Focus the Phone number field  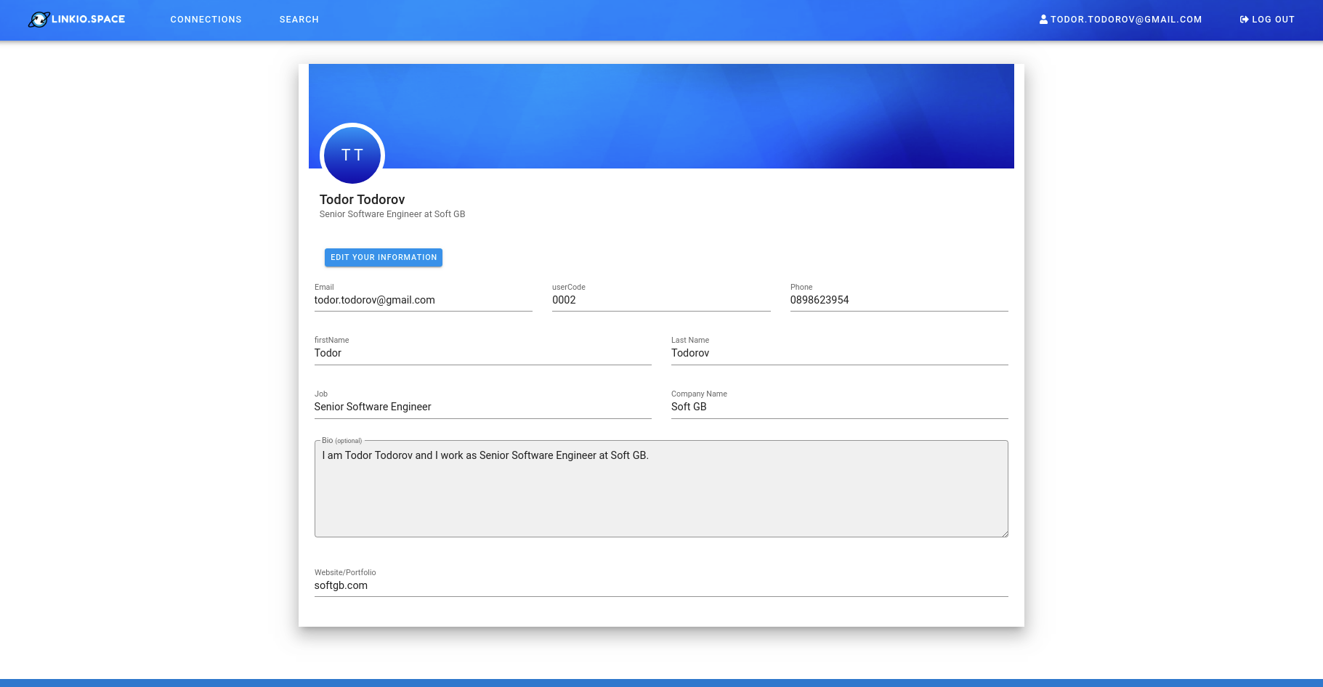pyautogui.click(x=899, y=300)
